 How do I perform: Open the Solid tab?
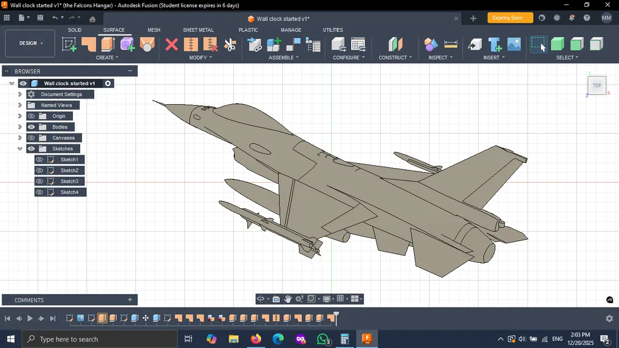[x=75, y=30]
